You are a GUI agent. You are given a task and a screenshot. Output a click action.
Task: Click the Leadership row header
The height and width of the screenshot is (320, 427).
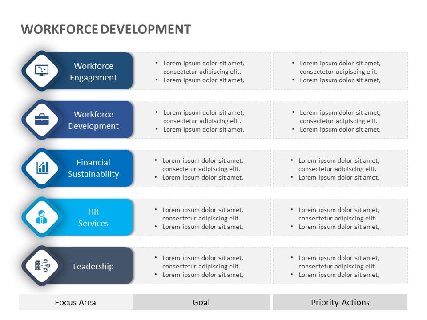tap(93, 266)
